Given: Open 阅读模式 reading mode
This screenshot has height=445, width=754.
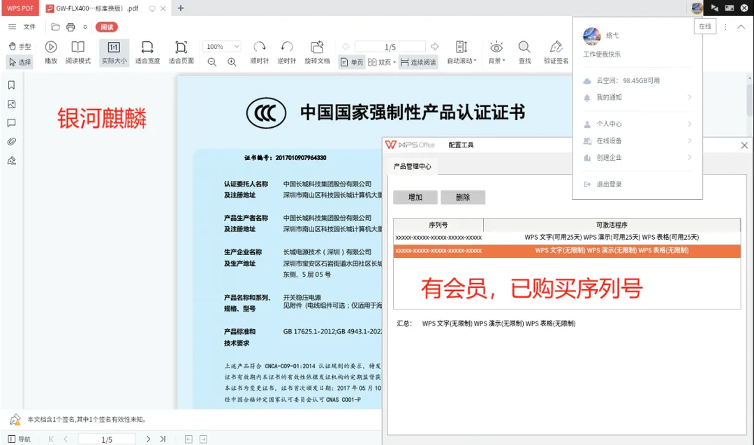Looking at the screenshot, I should coord(78,52).
